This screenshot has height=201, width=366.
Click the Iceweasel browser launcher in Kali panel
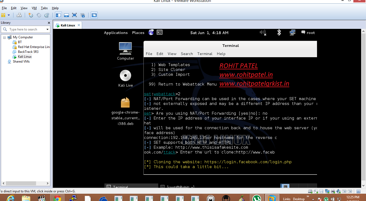pos(151,33)
